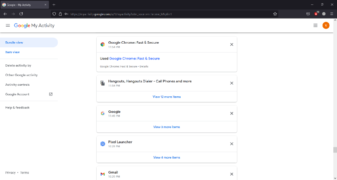Viewport: 337px width, 180px height.
Task: Click the Google Chrome card header title
Action: coord(134,42)
